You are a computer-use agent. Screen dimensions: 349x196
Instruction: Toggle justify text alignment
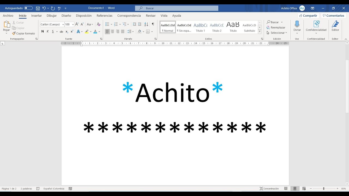(x=123, y=32)
